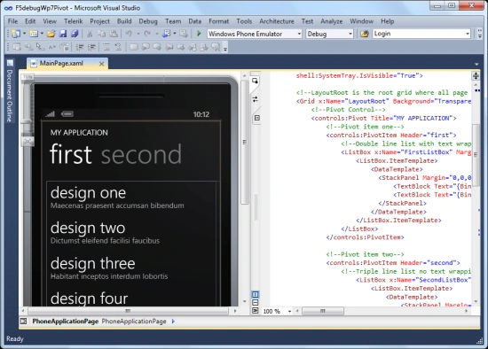Open the 100 % zoom dropdown
488x349 pixels.
pos(289,311)
